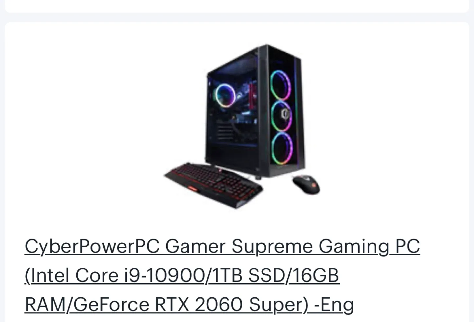474x322 pixels.
Task: Click the previous product card at the top edge
Action: click(x=237, y=6)
